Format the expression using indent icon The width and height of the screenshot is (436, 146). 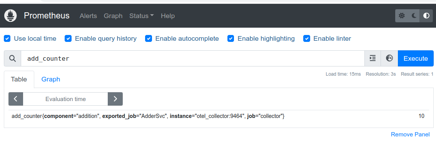[x=373, y=58]
